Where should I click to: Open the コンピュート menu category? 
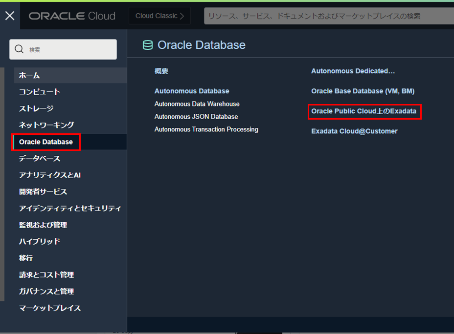pyautogui.click(x=40, y=92)
